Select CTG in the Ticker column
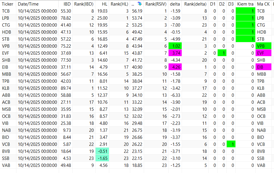The width and height of the screenshot is (274, 173). coord(6,25)
